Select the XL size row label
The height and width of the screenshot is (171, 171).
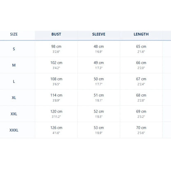pyautogui.click(x=14, y=98)
